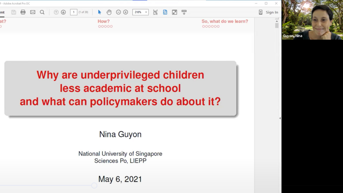Screen dimensions: 343x193
Task: Click Nina Guyon's video thumbnail
Action: (312, 20)
